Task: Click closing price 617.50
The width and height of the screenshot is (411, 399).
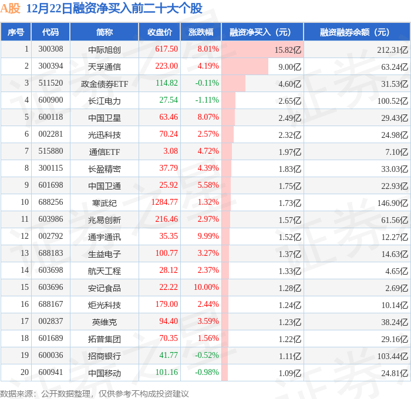Action: click(x=166, y=49)
